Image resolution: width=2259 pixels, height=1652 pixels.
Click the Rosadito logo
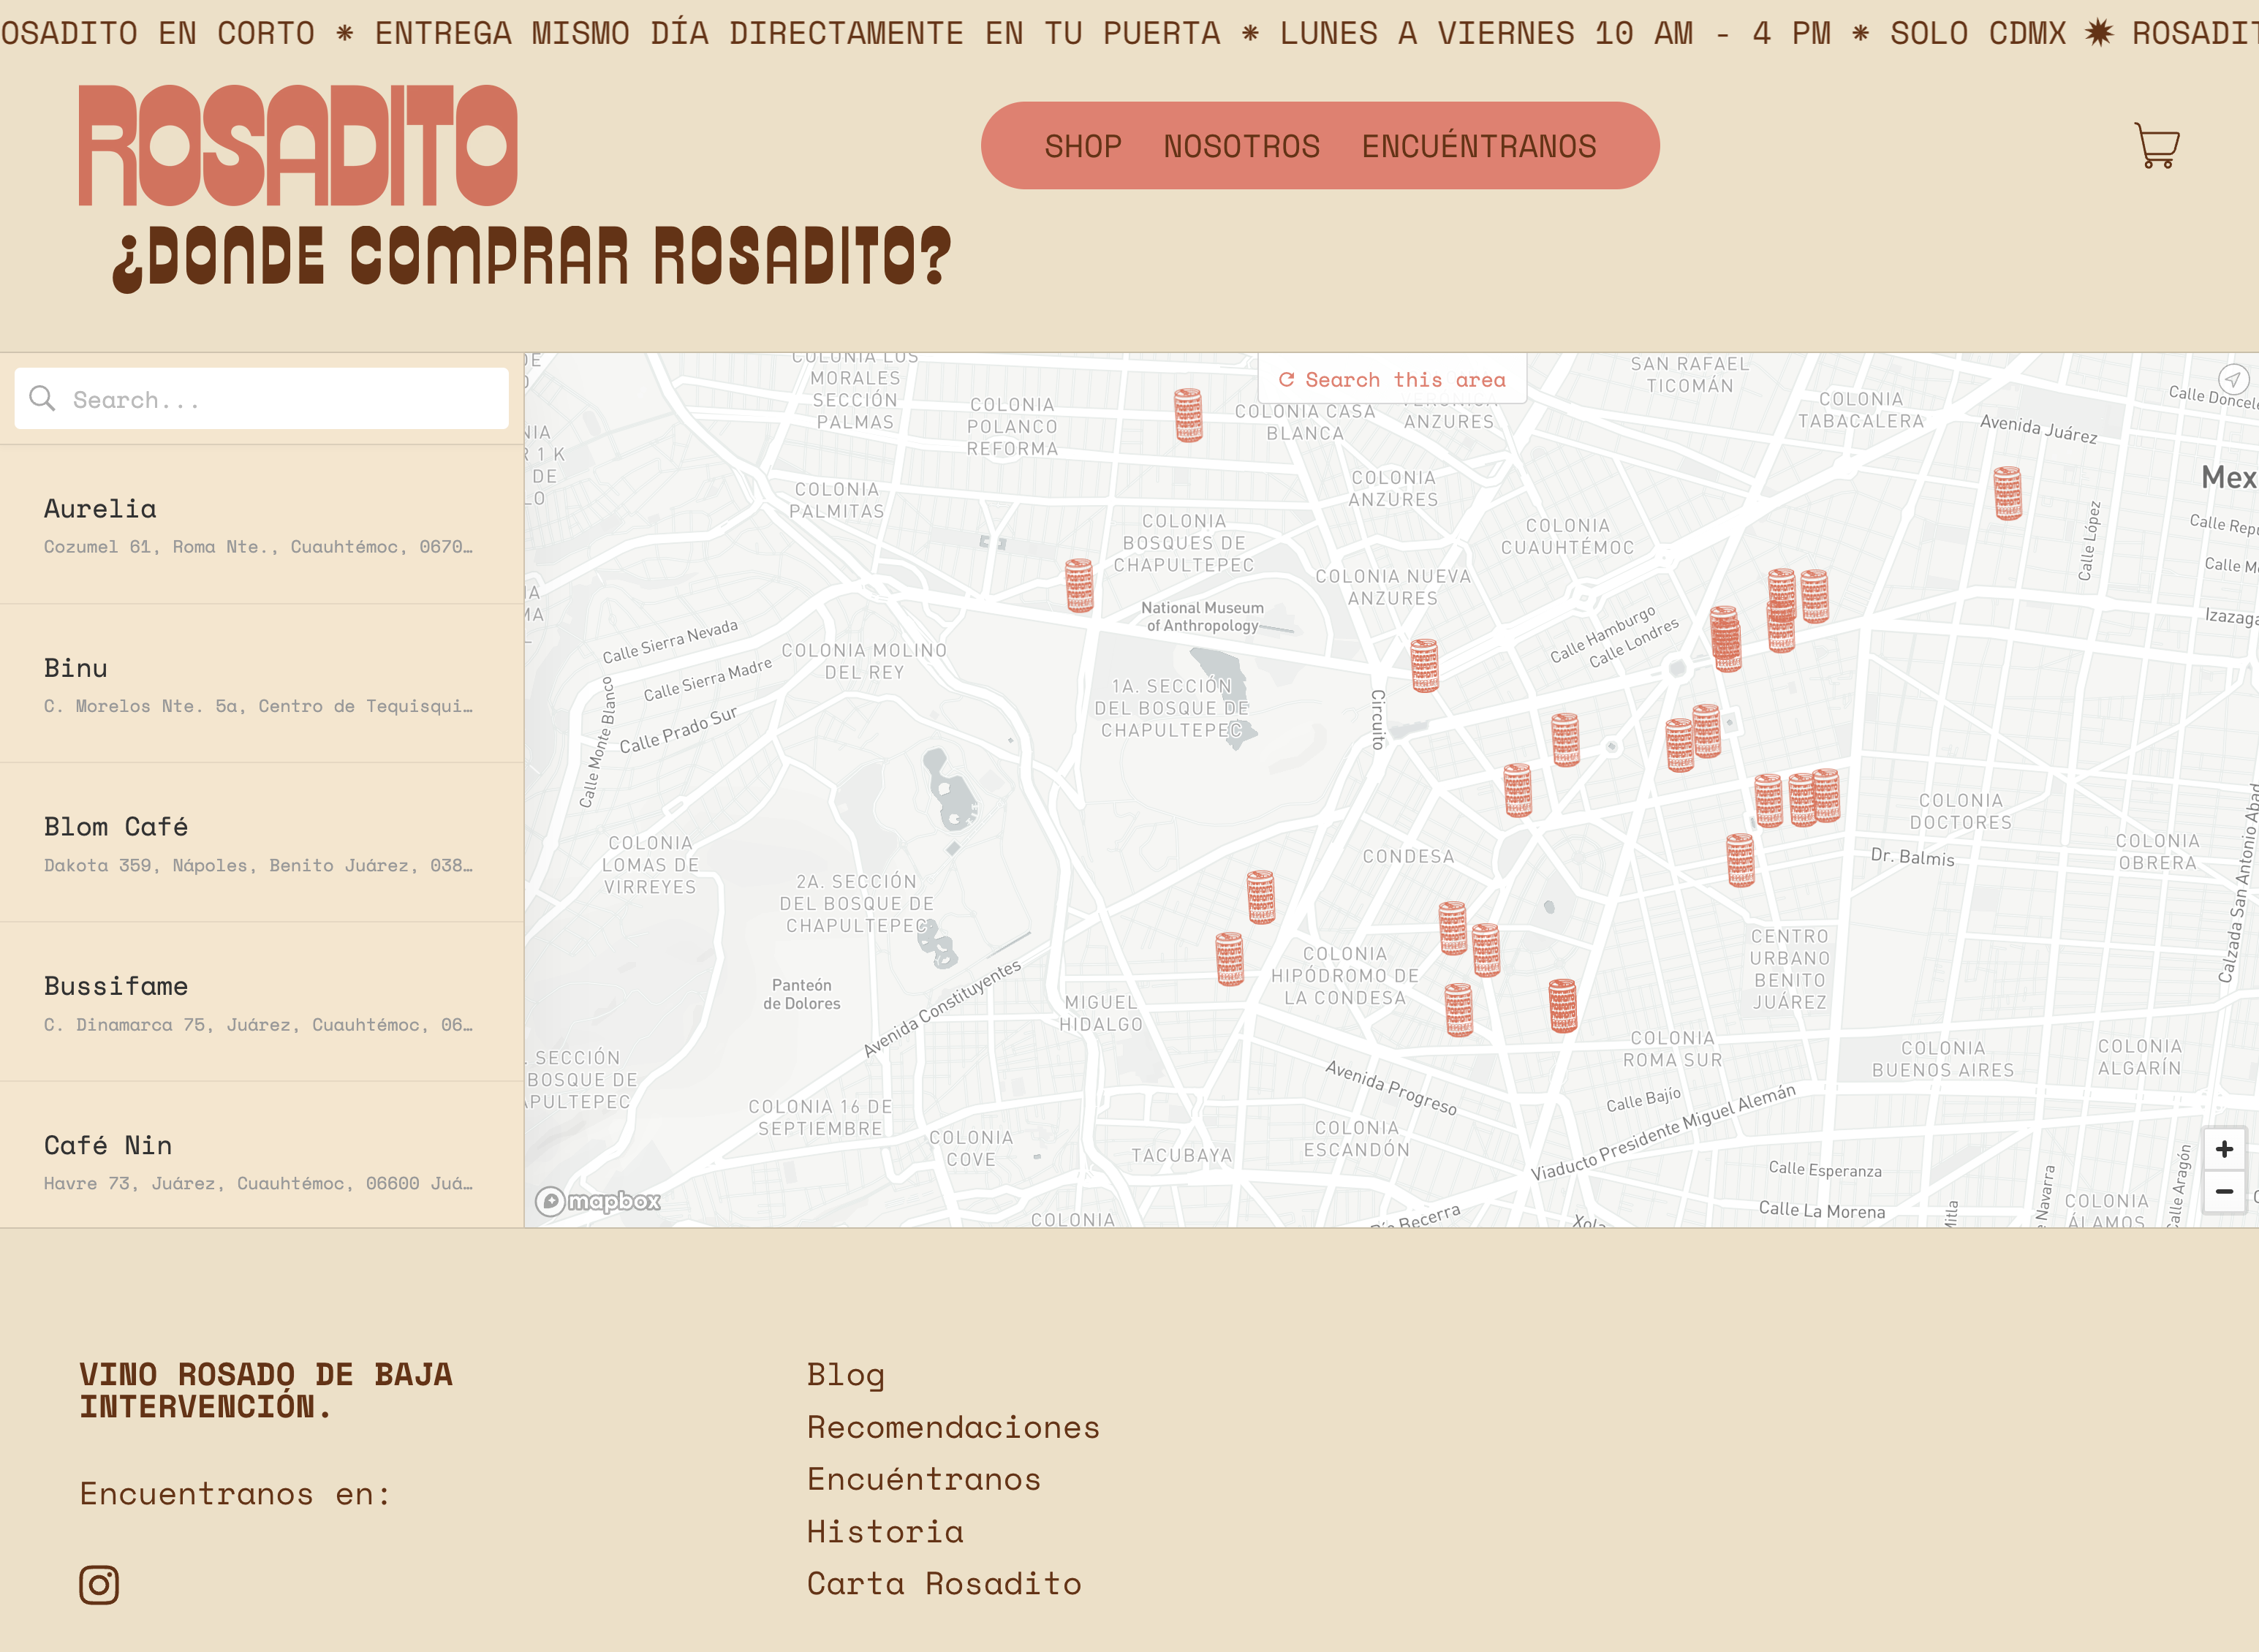[x=296, y=146]
